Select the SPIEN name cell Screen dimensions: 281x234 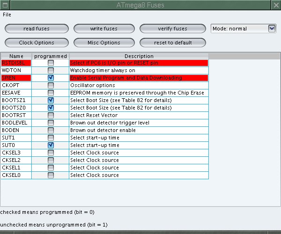click(x=16, y=78)
